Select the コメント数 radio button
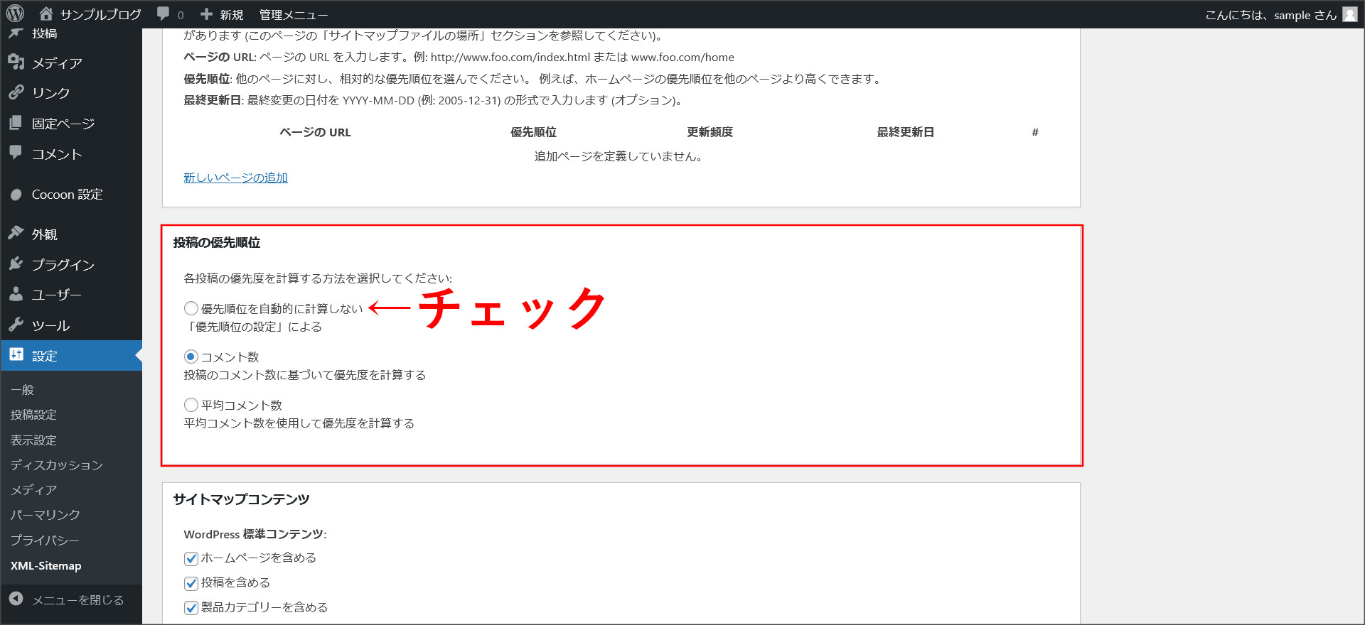Screen dimensions: 1365x625 [x=191, y=357]
